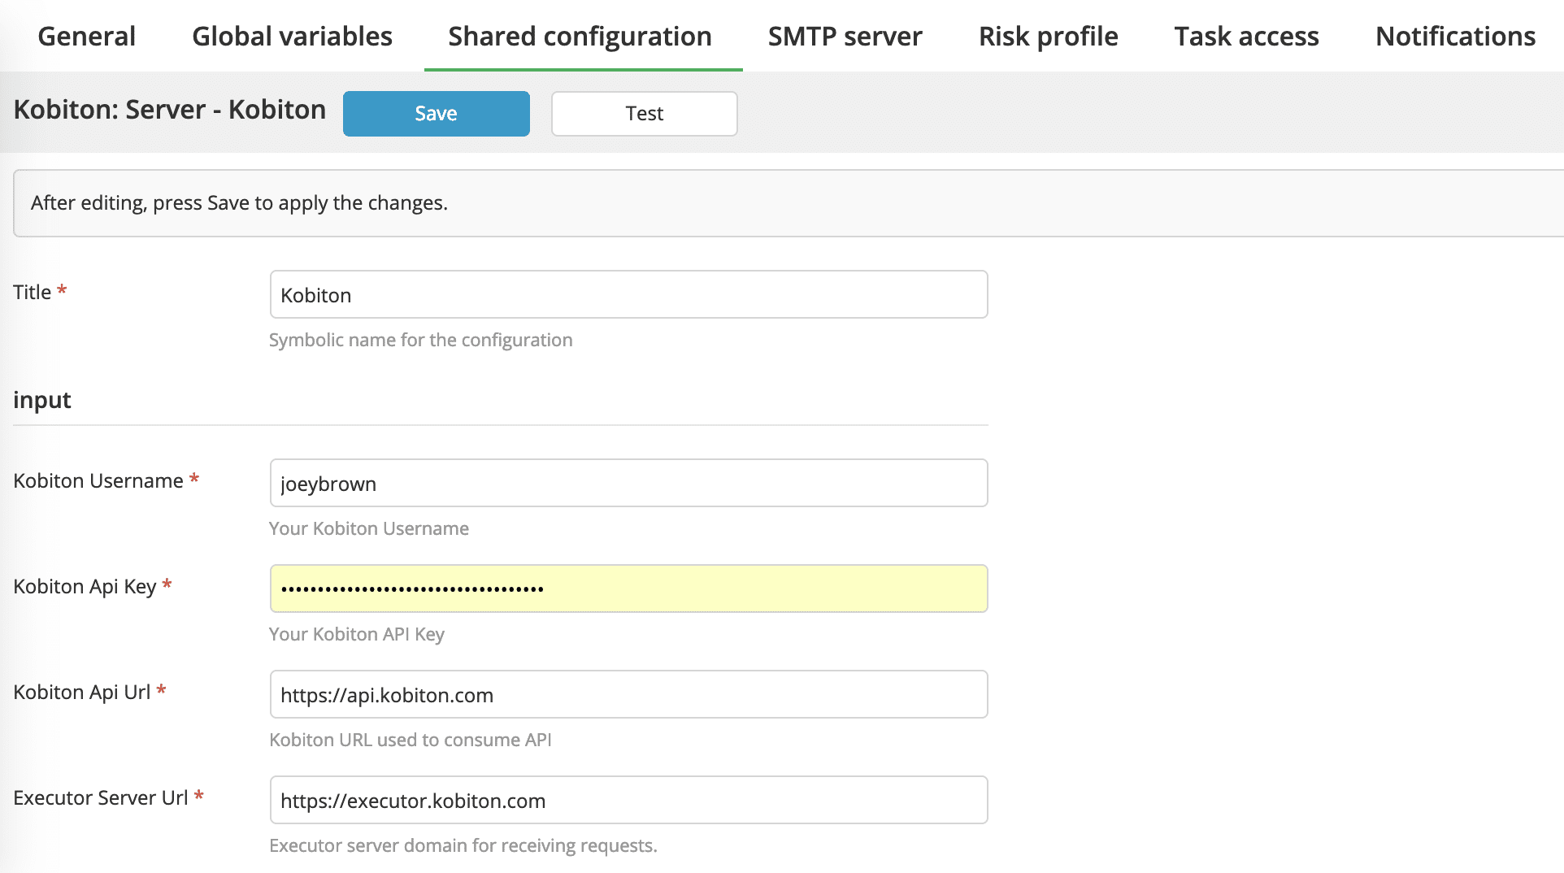Click the Kobiton Api Url label
Viewport: 1564px width, 873px height.
point(82,692)
